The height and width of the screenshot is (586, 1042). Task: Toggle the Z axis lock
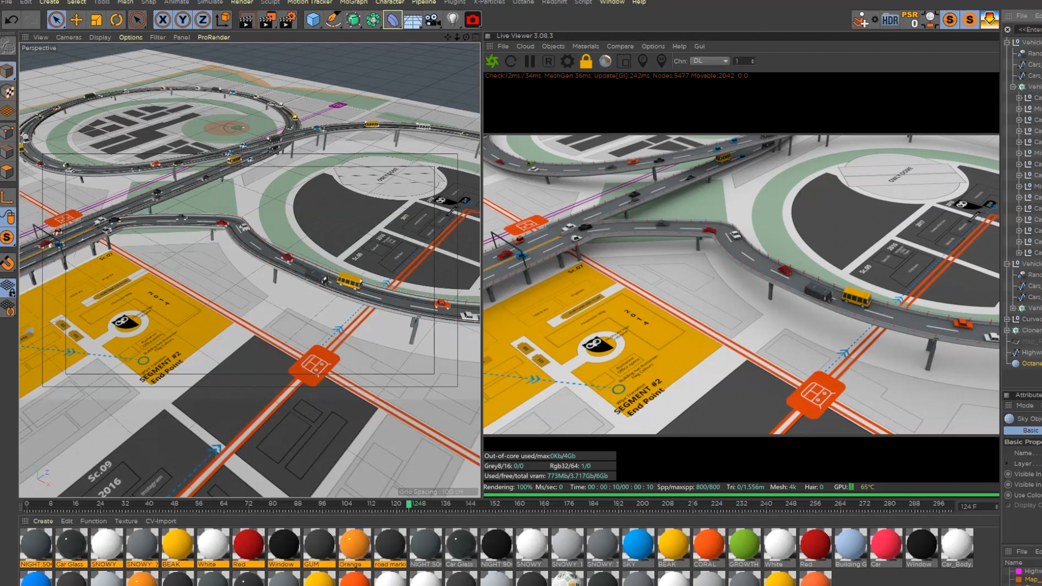click(202, 20)
